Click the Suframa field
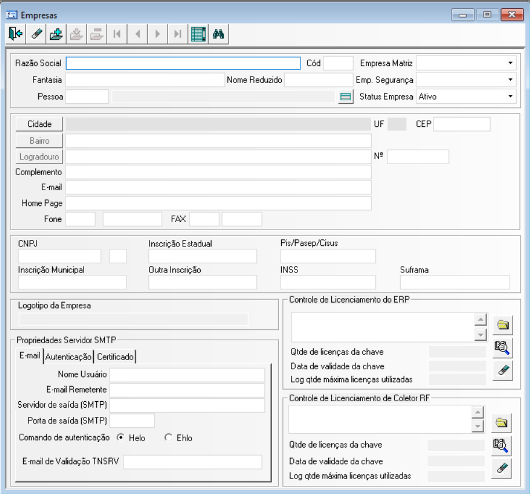The height and width of the screenshot is (494, 530). [455, 282]
